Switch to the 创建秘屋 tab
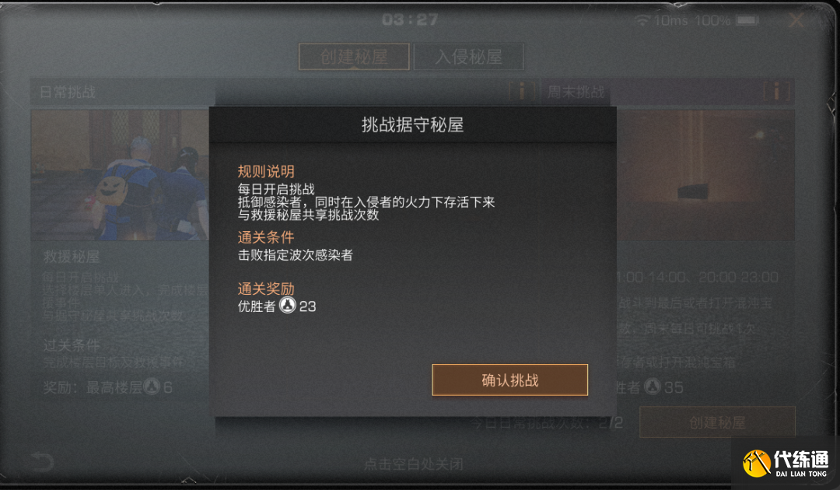 (354, 57)
